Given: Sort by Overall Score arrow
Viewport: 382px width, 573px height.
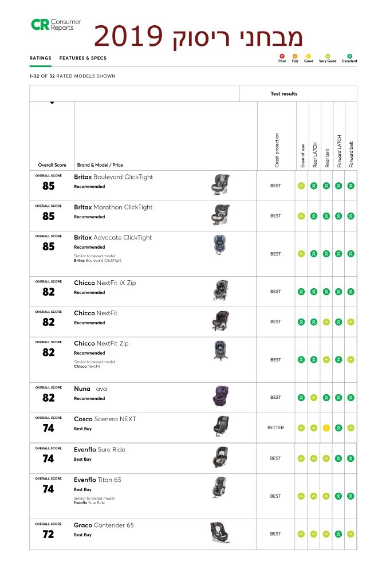Looking at the screenshot, I should pyautogui.click(x=52, y=103).
